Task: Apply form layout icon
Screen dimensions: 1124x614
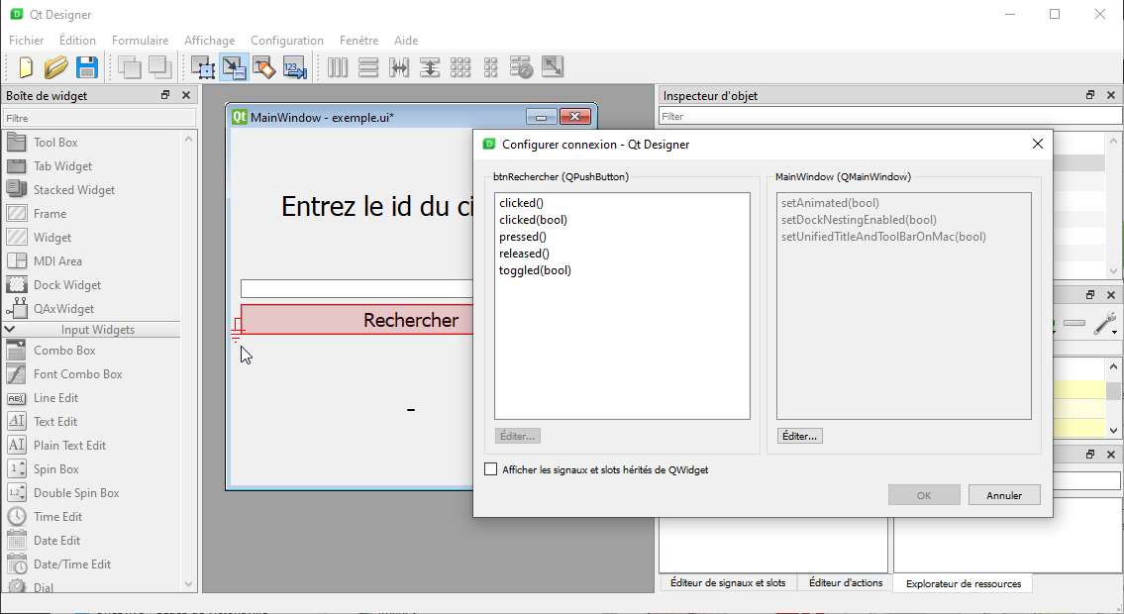Action: pyautogui.click(x=490, y=67)
